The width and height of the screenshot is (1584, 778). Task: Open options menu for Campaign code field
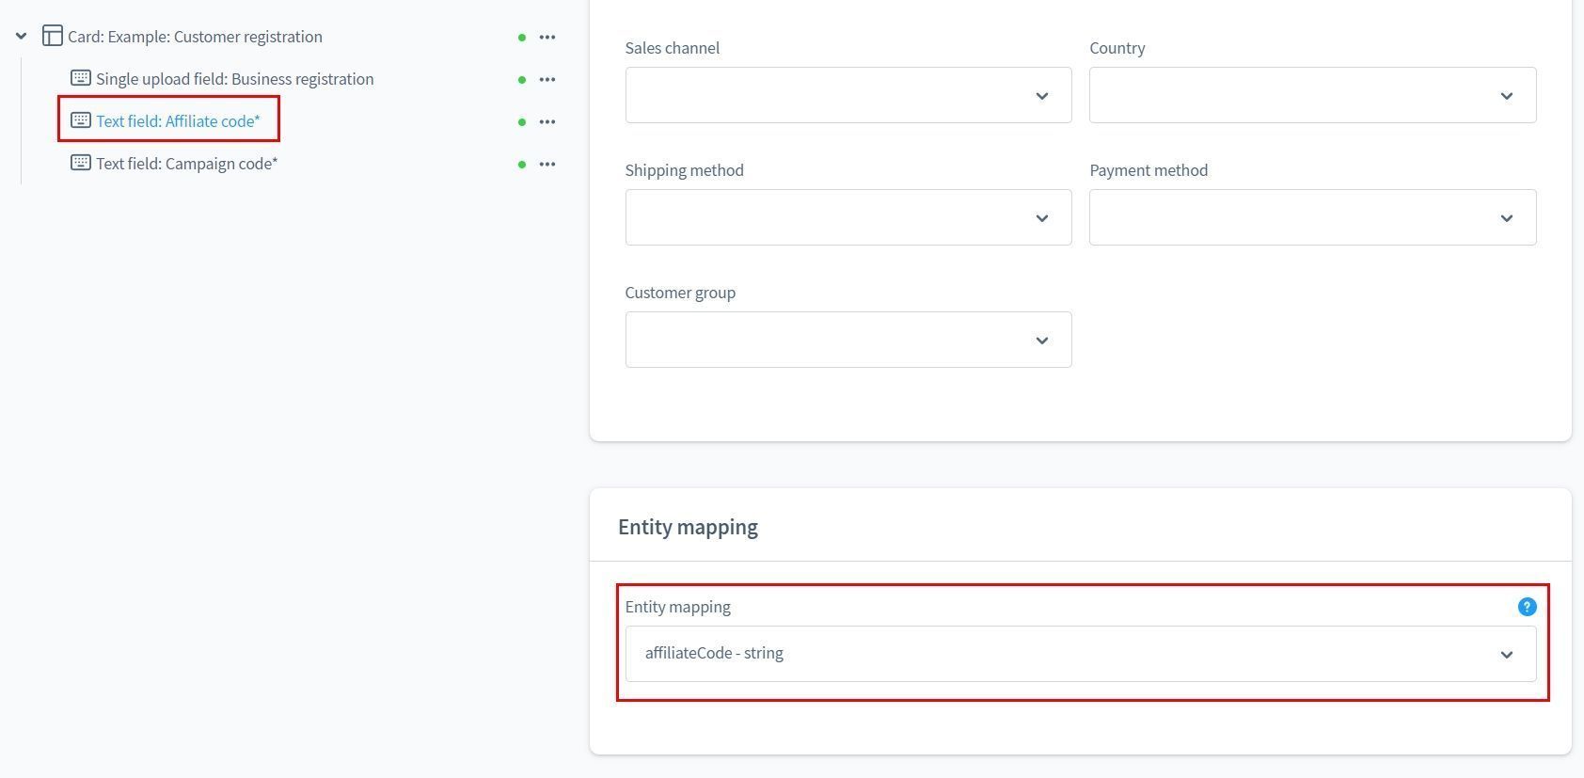click(x=547, y=165)
